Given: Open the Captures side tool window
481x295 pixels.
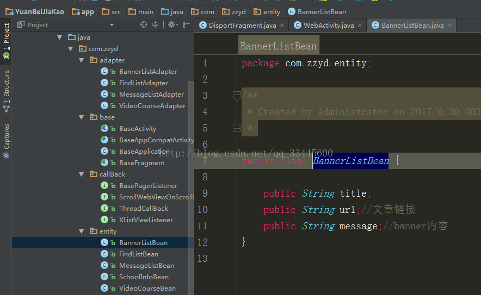Looking at the screenshot, I should tap(6, 141).
